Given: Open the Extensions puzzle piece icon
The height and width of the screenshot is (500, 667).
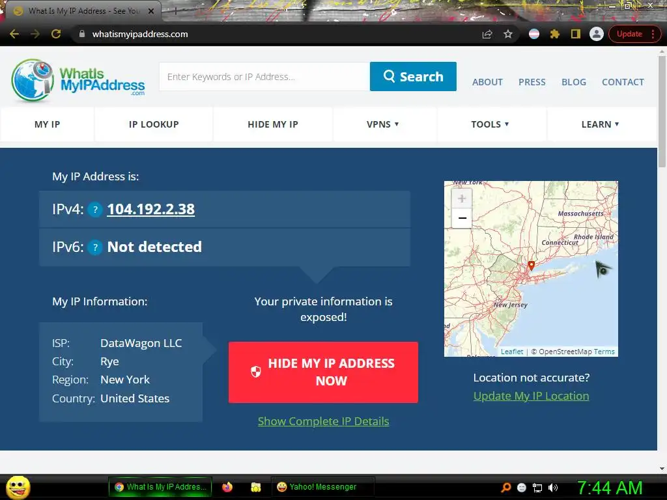Looking at the screenshot, I should 555,34.
